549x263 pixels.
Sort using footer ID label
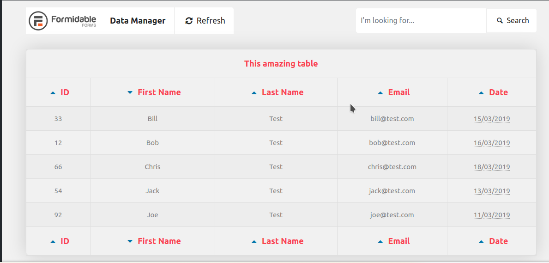pyautogui.click(x=65, y=241)
